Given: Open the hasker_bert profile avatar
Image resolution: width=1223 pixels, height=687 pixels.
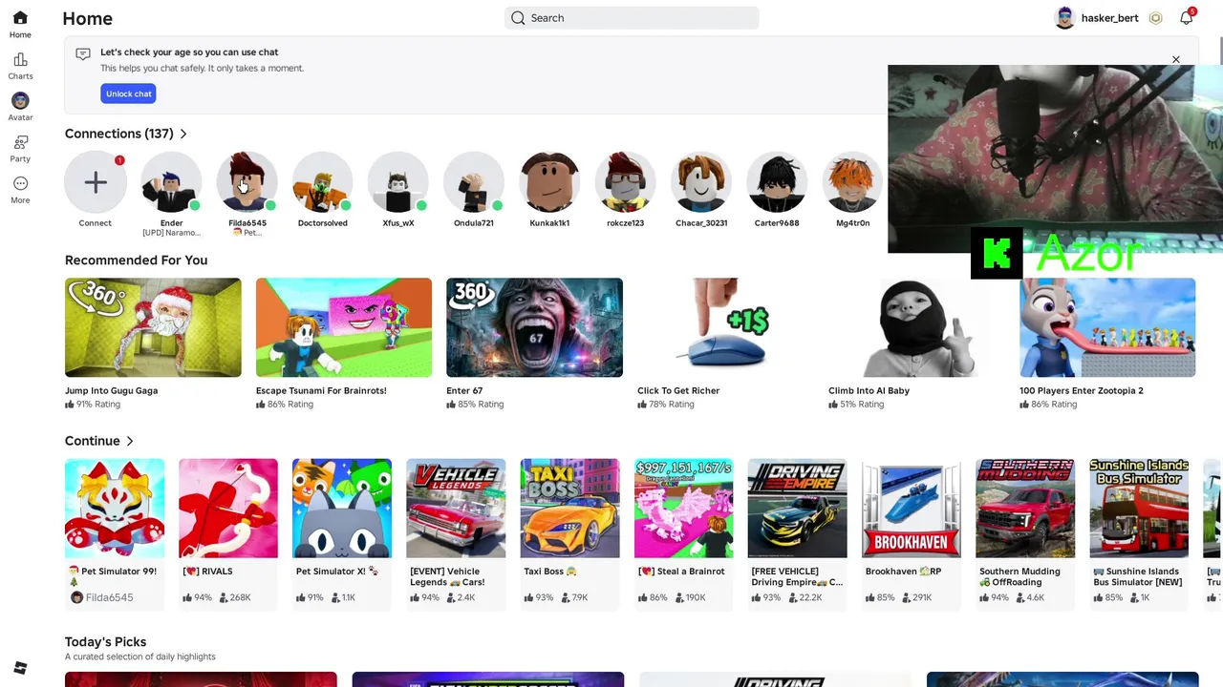Looking at the screenshot, I should point(1064,18).
